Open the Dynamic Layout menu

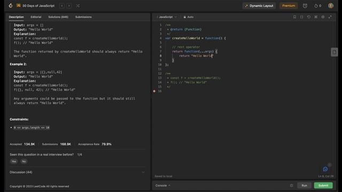[259, 6]
